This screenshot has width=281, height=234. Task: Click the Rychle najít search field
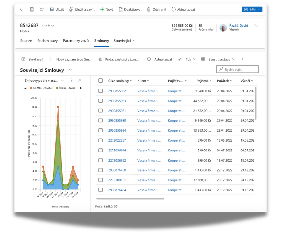point(237,69)
